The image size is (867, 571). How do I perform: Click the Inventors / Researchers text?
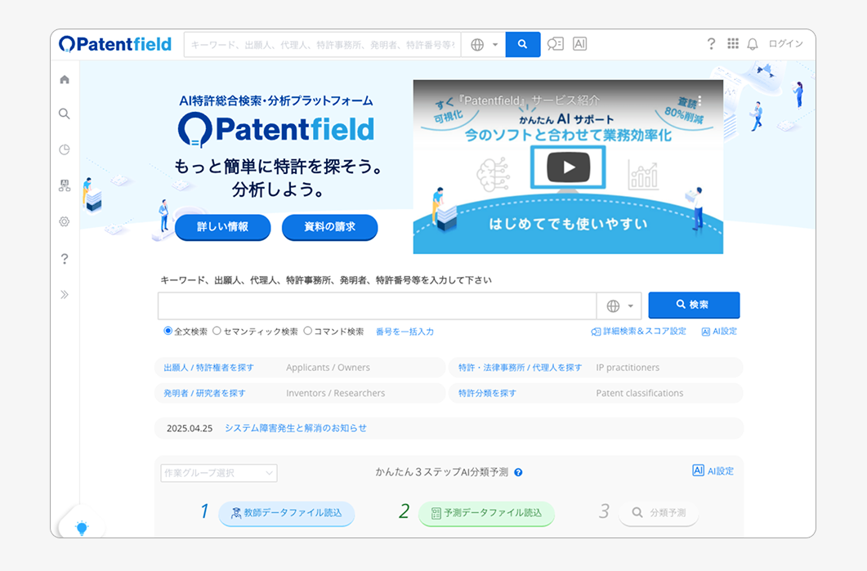[x=336, y=393]
